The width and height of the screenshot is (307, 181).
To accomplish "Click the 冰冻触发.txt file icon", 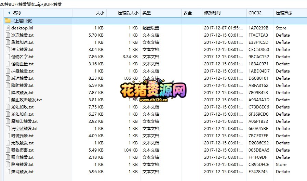I will tap(8, 35).
